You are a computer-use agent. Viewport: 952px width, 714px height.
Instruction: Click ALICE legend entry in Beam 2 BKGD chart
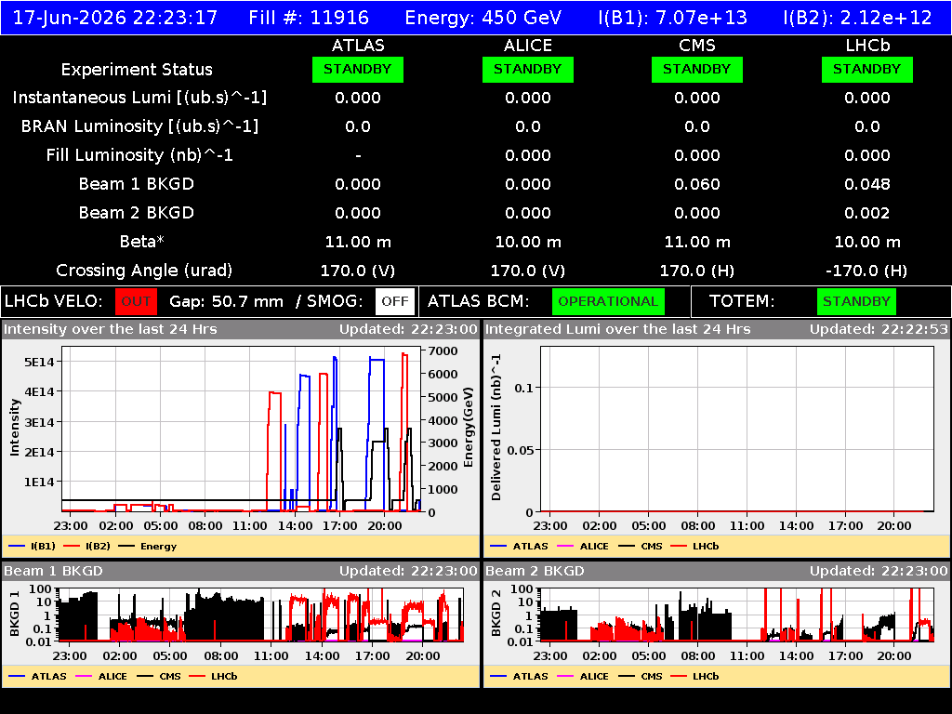tap(583, 677)
